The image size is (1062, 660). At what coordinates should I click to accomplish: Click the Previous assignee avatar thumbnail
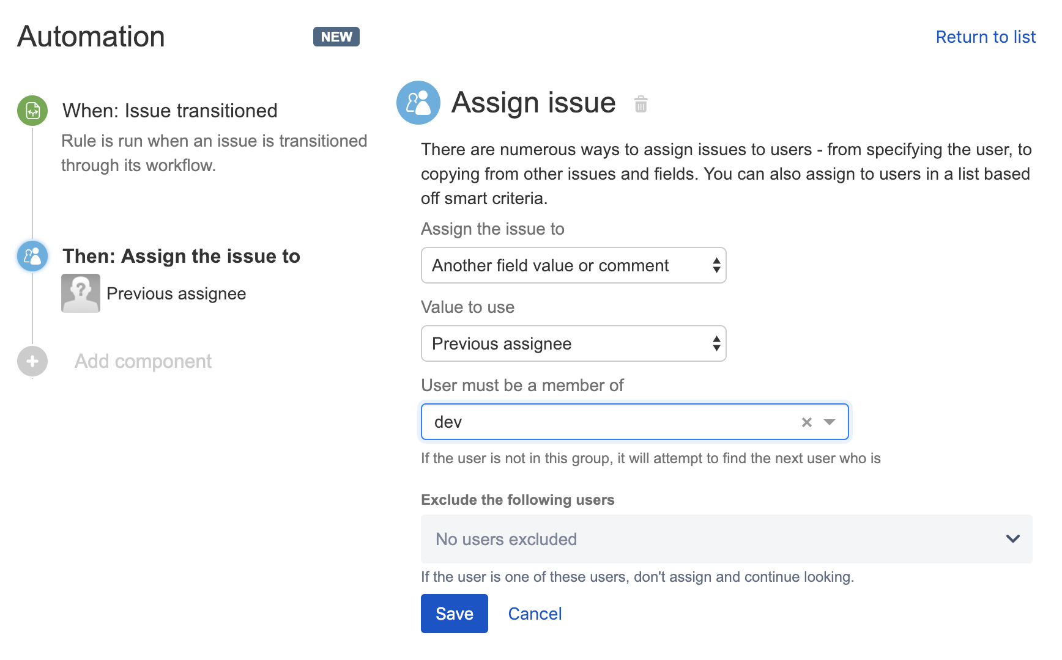81,293
